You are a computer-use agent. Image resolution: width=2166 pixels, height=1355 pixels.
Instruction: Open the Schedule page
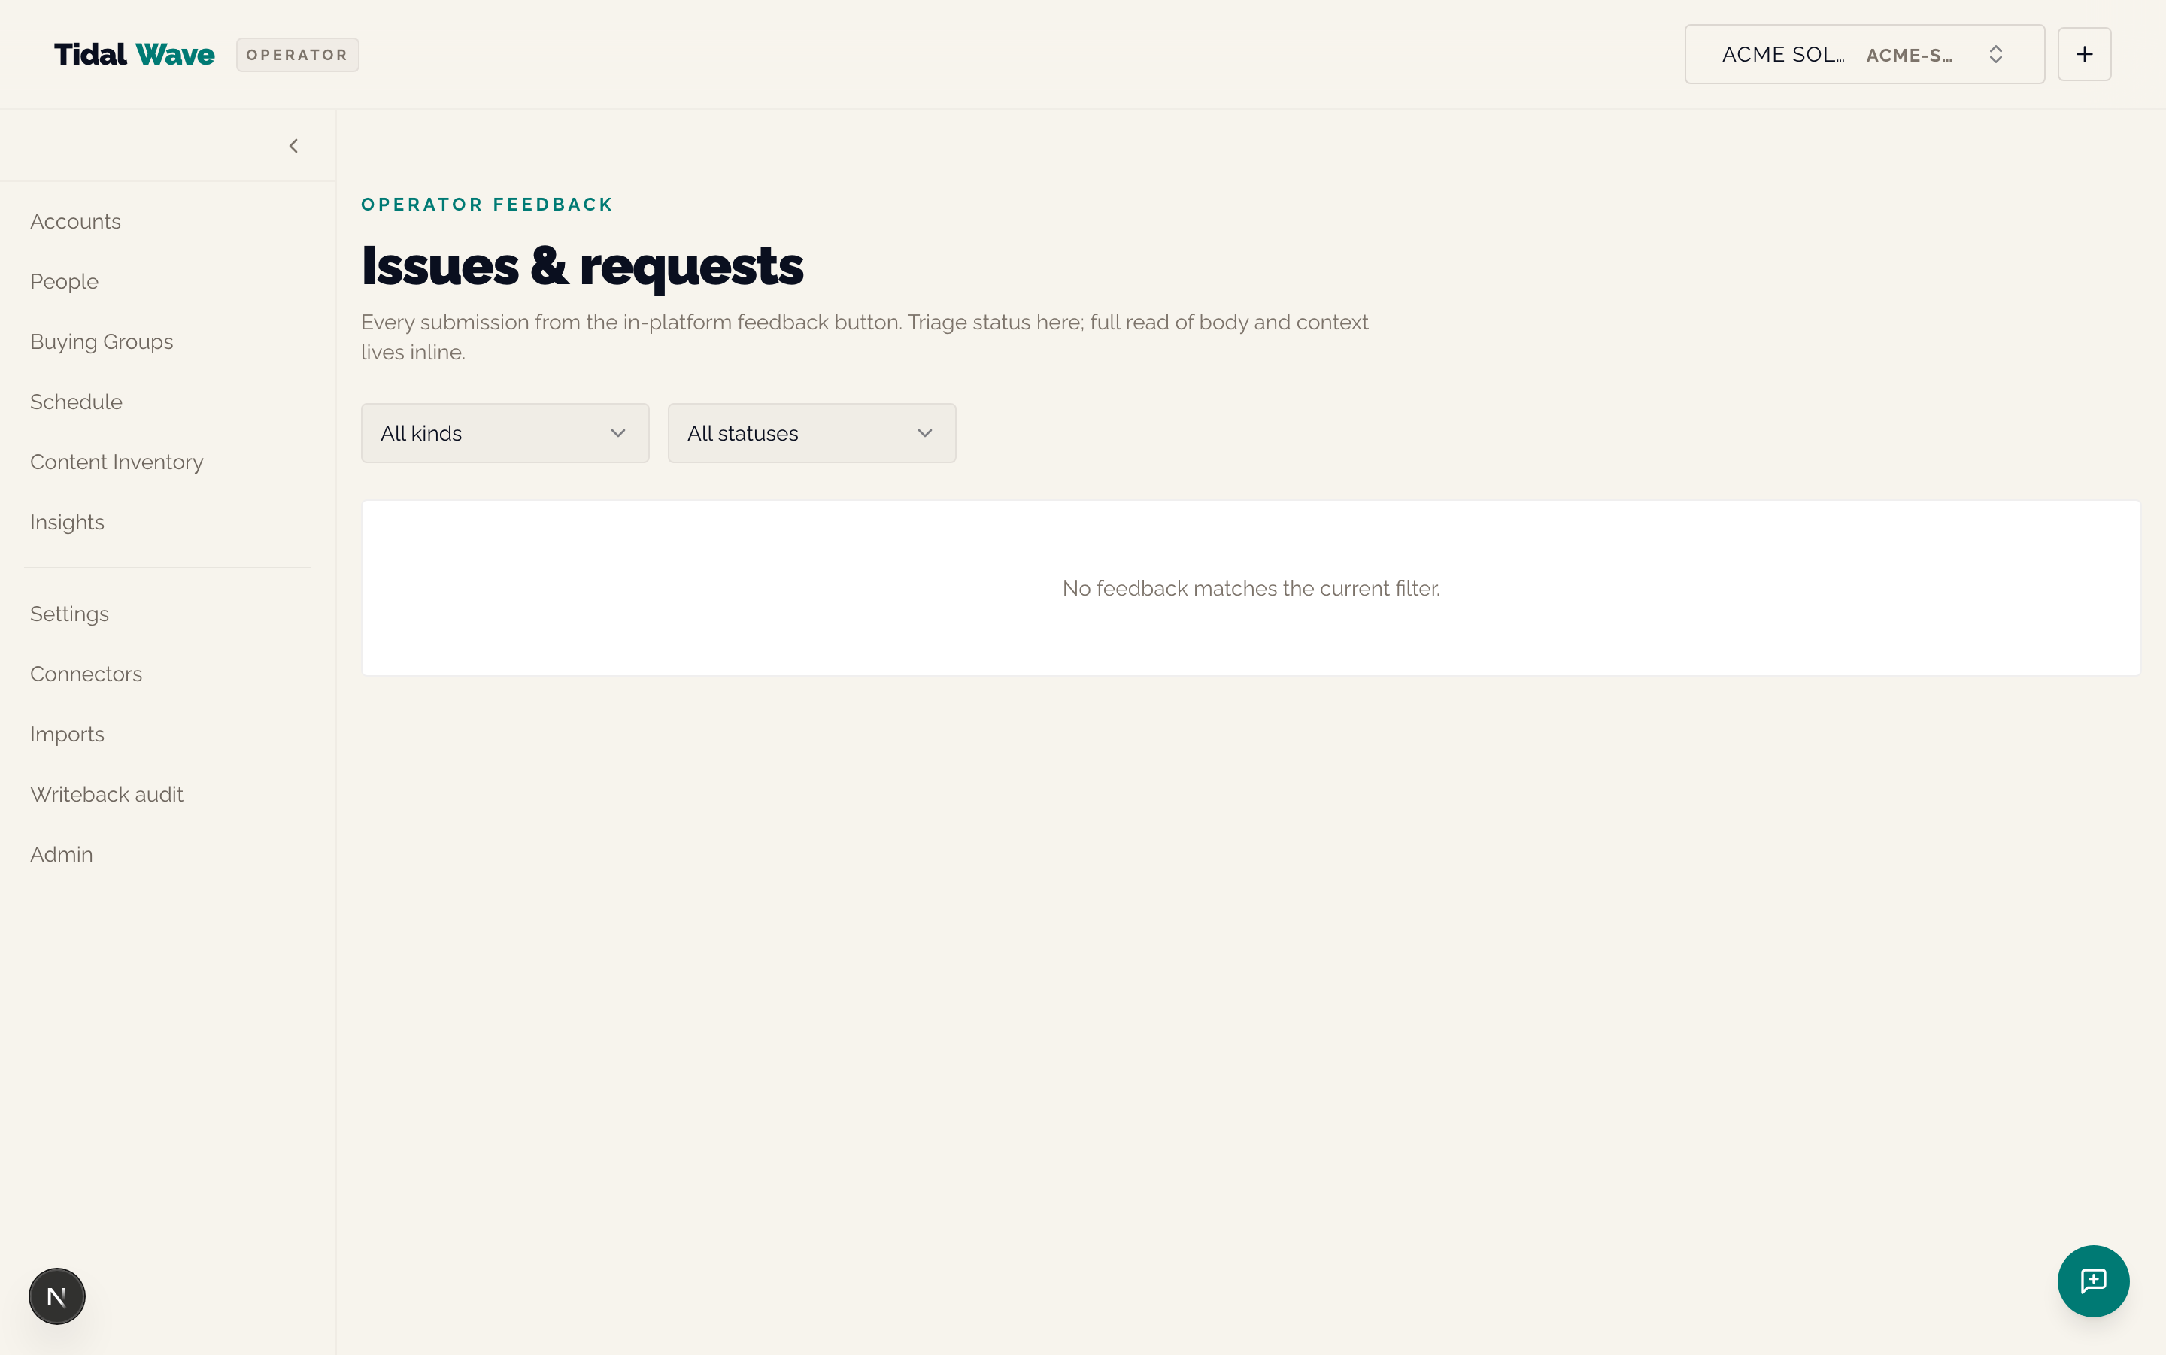(76, 402)
